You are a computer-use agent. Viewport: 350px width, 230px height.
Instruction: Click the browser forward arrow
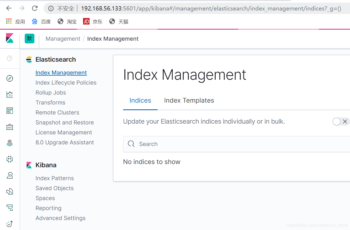(x=22, y=8)
